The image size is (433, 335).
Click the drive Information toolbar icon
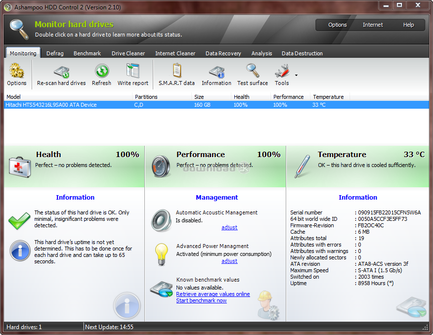tap(216, 72)
